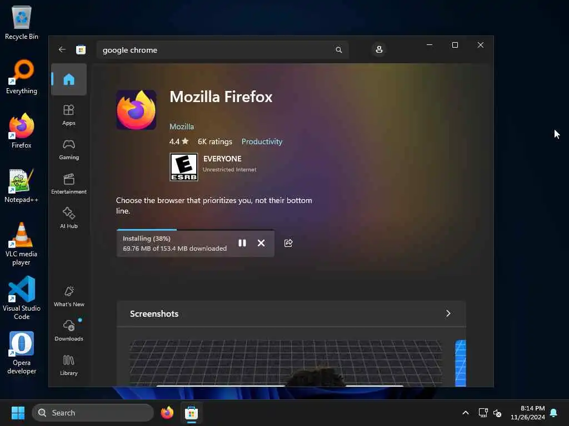Image resolution: width=569 pixels, height=426 pixels.
Task: Click the Mozilla Firefox app logo
Action: pos(136,110)
